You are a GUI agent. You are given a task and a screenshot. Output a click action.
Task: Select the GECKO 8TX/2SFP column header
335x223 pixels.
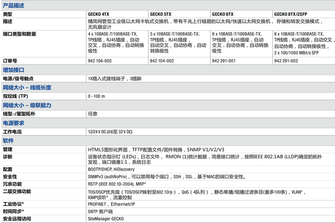(x=291, y=14)
